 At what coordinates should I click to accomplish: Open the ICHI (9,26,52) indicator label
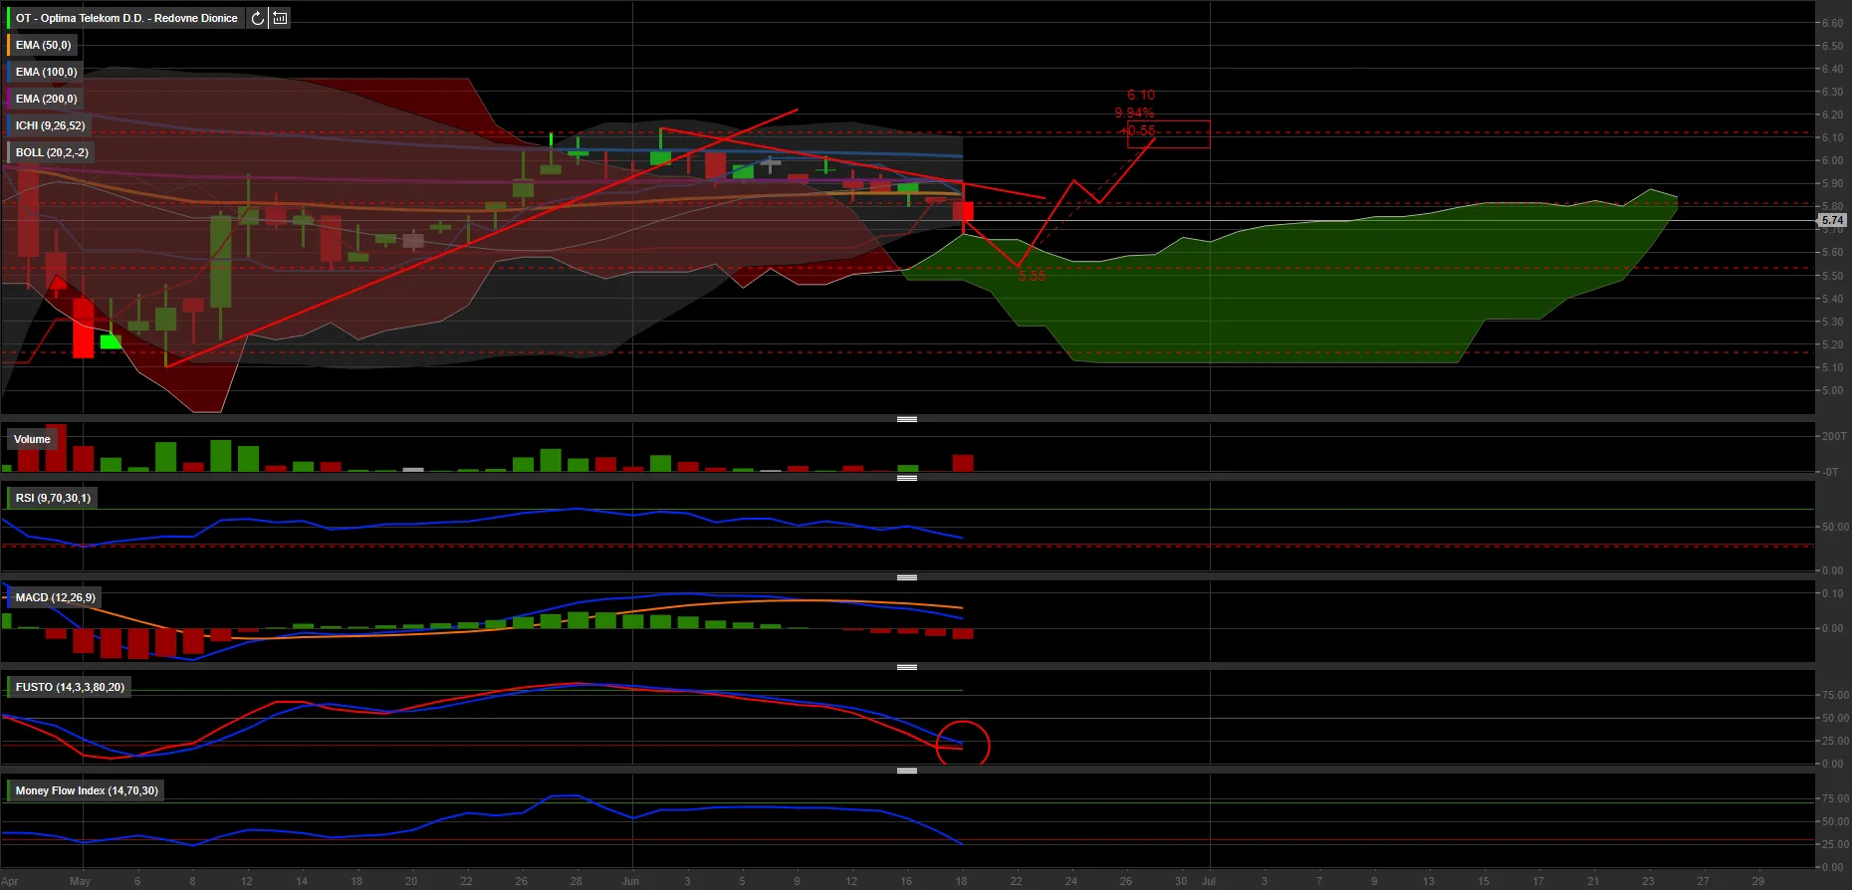pyautogui.click(x=50, y=125)
